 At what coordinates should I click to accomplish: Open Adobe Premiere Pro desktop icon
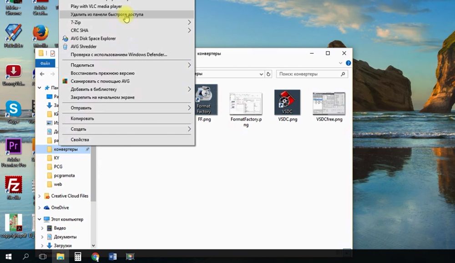(x=13, y=147)
